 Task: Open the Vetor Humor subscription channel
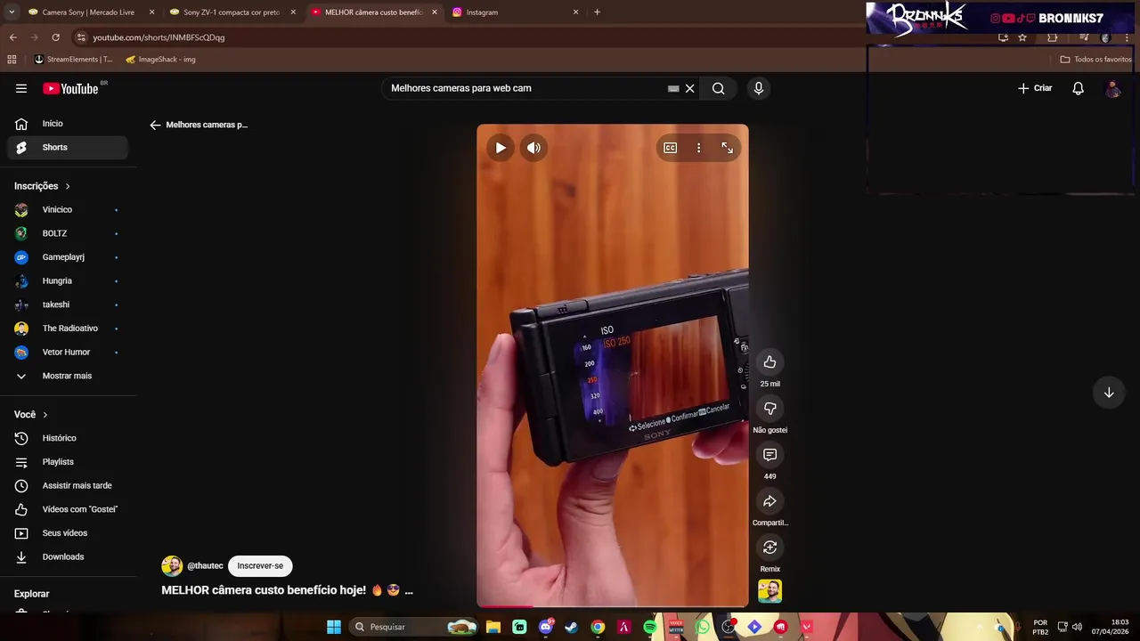[68, 352]
